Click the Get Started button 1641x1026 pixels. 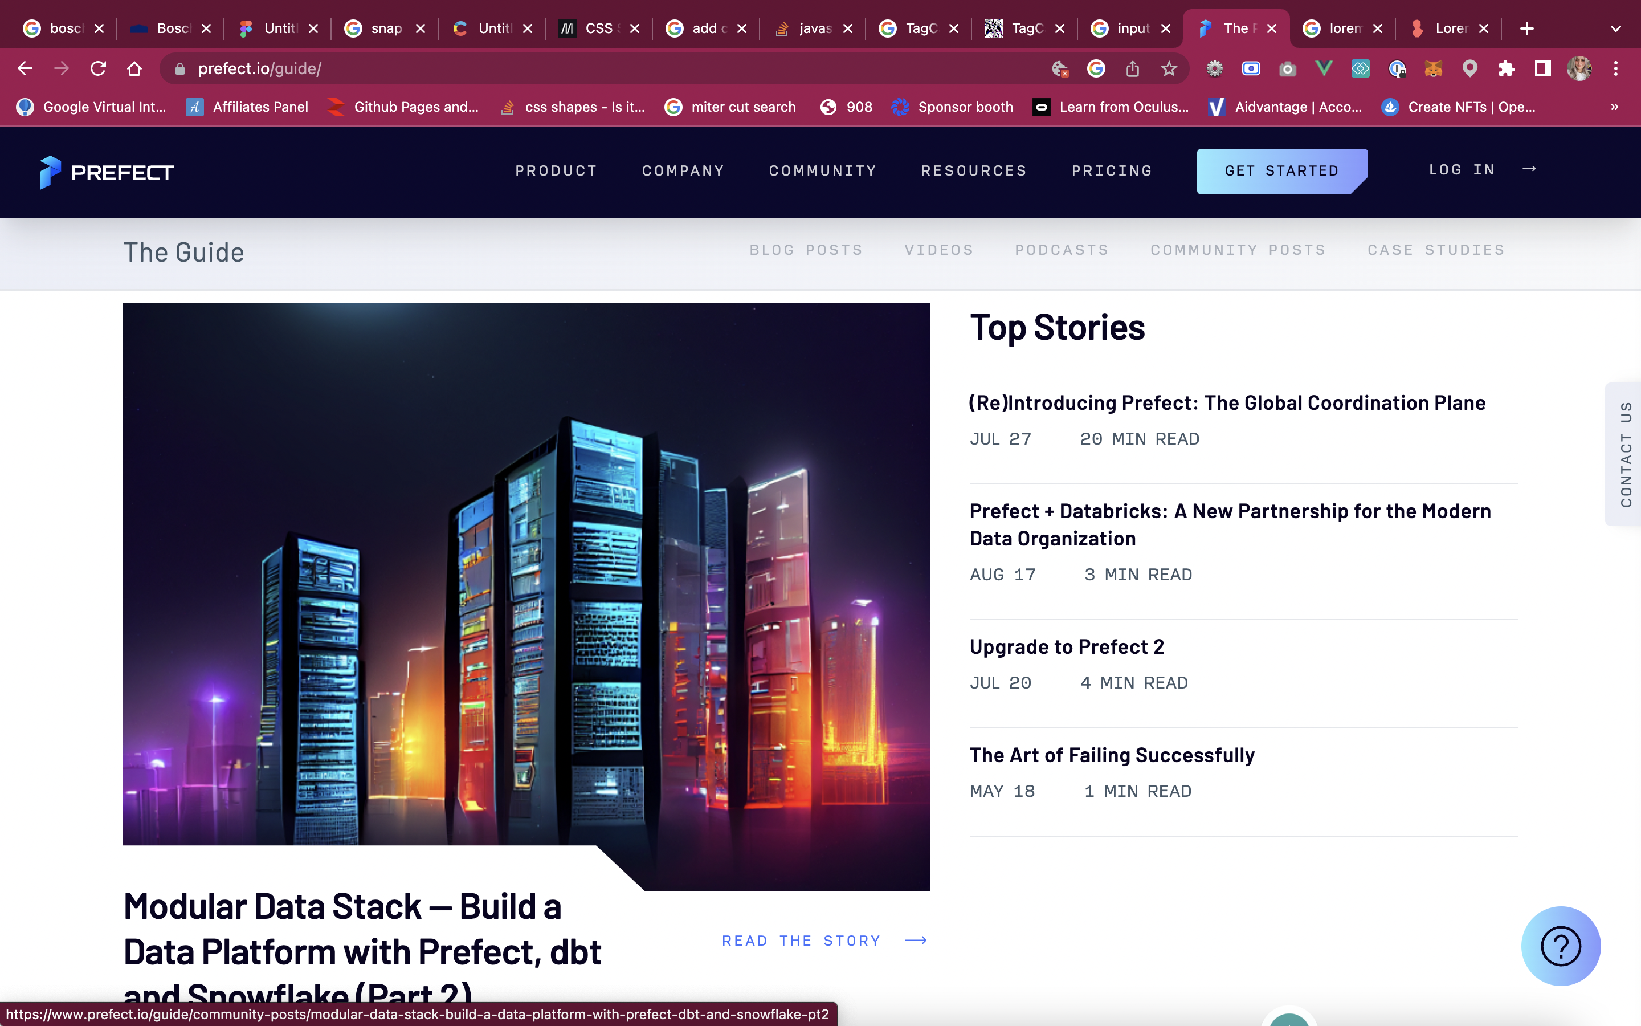point(1281,171)
